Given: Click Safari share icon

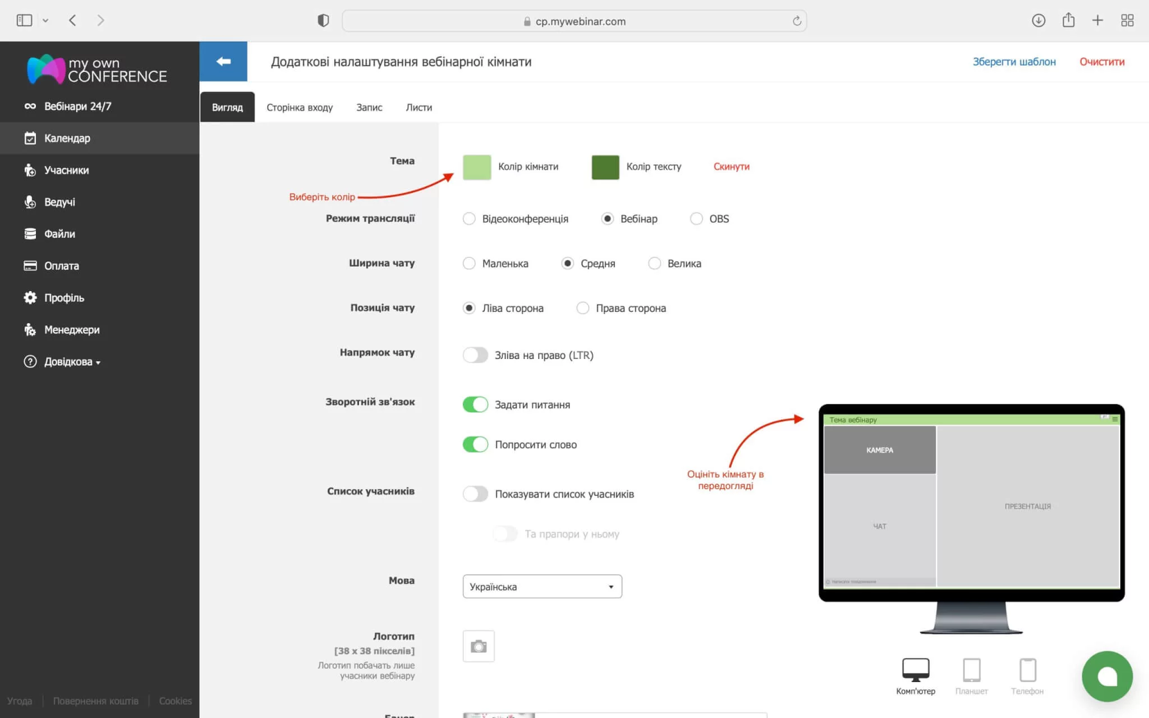Looking at the screenshot, I should click(x=1068, y=21).
